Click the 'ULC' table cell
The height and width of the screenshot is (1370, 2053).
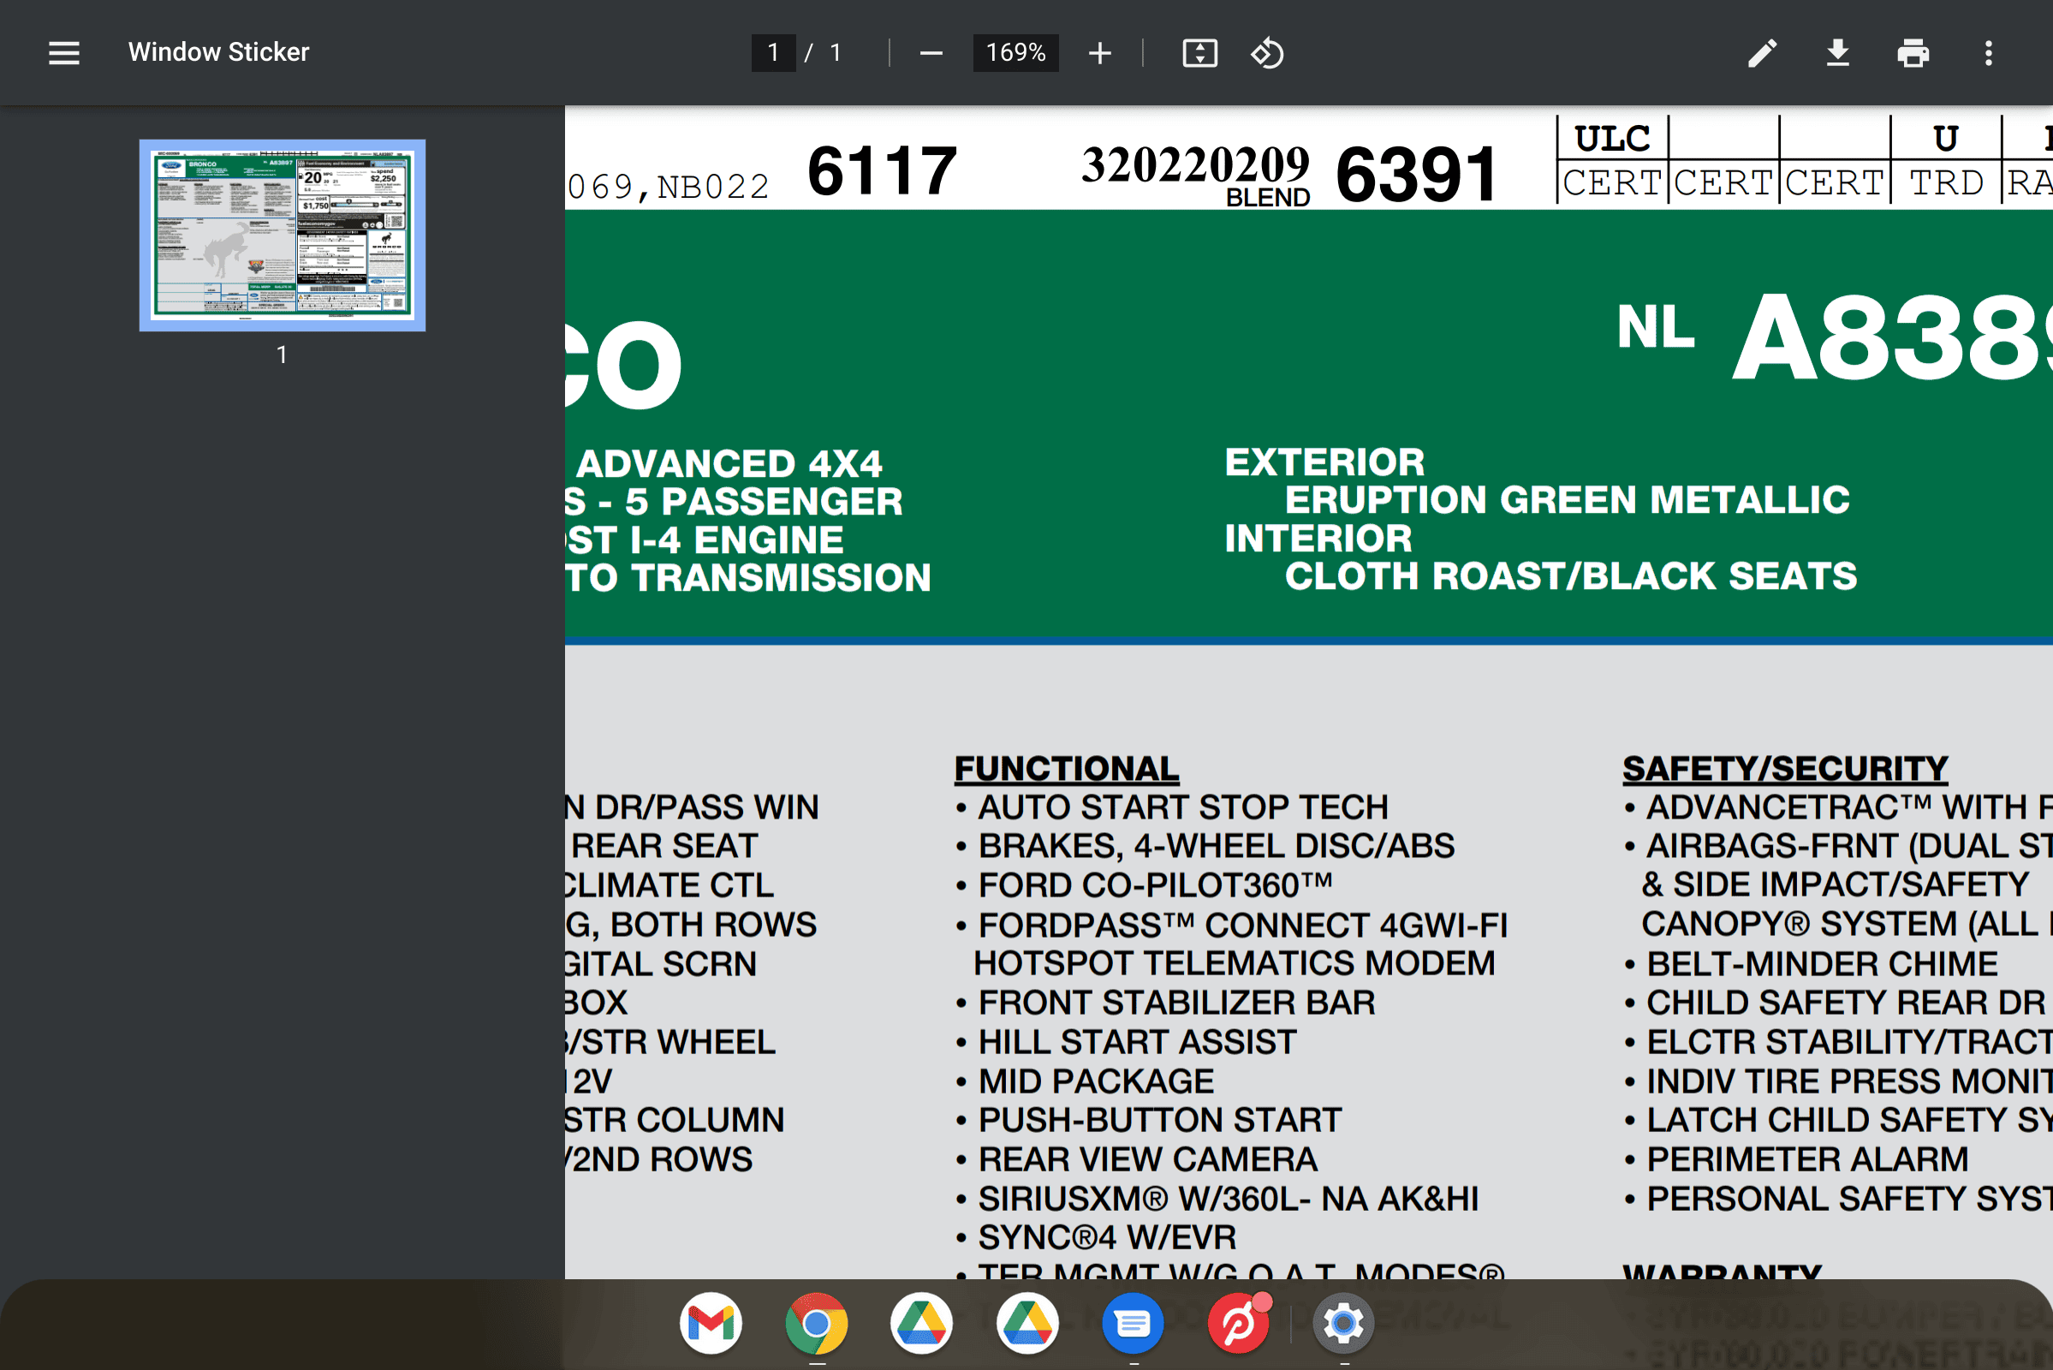point(1612,138)
